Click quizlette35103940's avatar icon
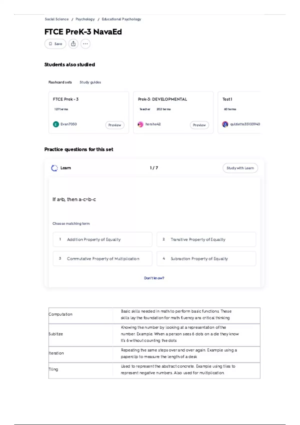 225,124
